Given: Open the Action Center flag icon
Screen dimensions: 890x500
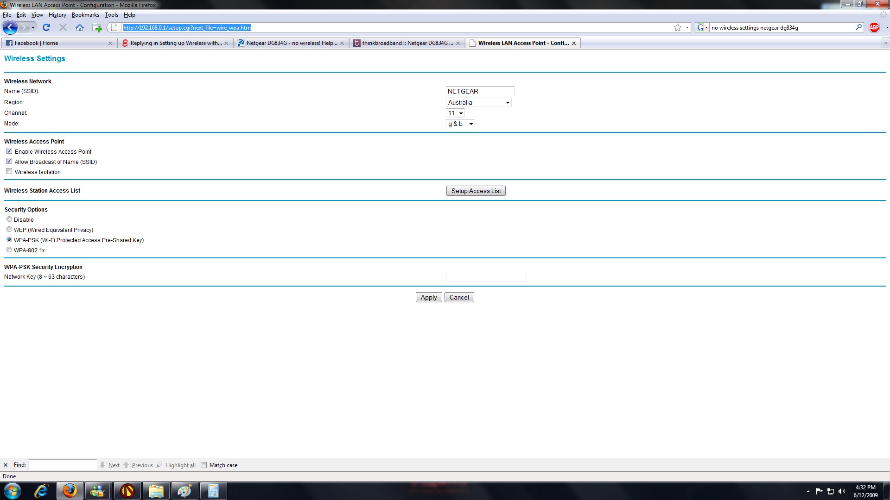Looking at the screenshot, I should pyautogui.click(x=820, y=491).
